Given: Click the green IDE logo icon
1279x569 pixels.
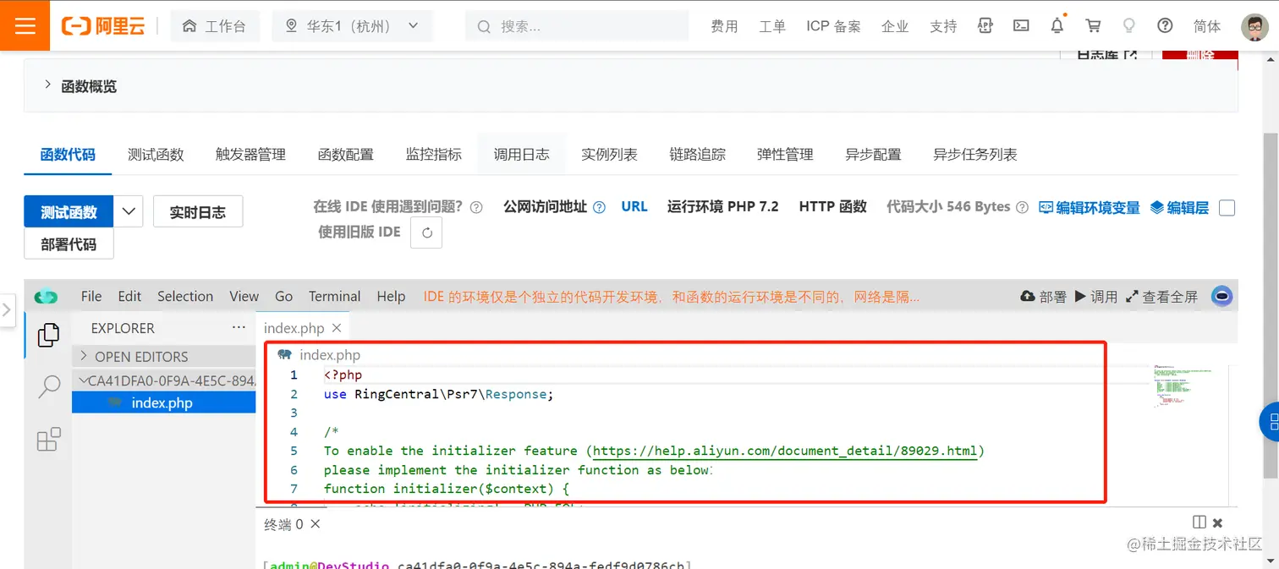Looking at the screenshot, I should 46,297.
